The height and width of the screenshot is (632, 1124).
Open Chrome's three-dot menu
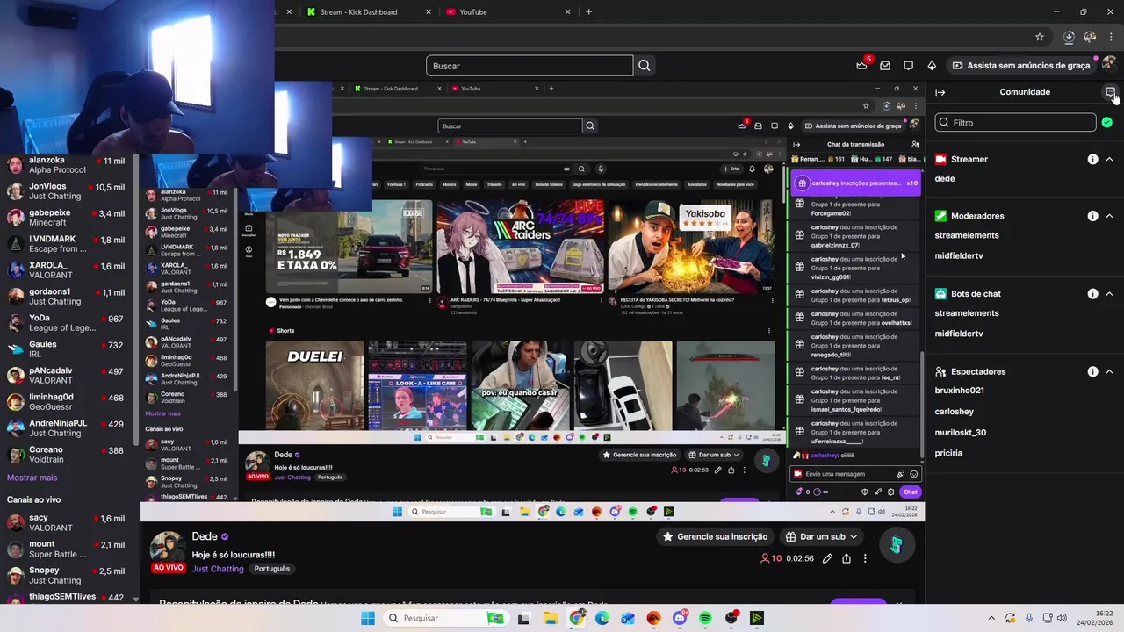click(x=1111, y=37)
